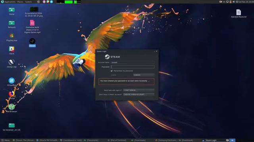Click the Password input field
This screenshot has width=254, height=142.
click(x=132, y=67)
